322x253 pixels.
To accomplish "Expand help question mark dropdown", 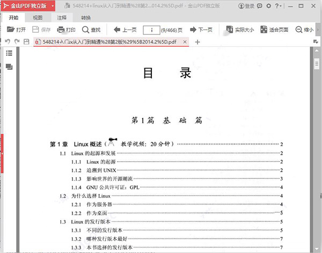I will pyautogui.click(x=278, y=6).
